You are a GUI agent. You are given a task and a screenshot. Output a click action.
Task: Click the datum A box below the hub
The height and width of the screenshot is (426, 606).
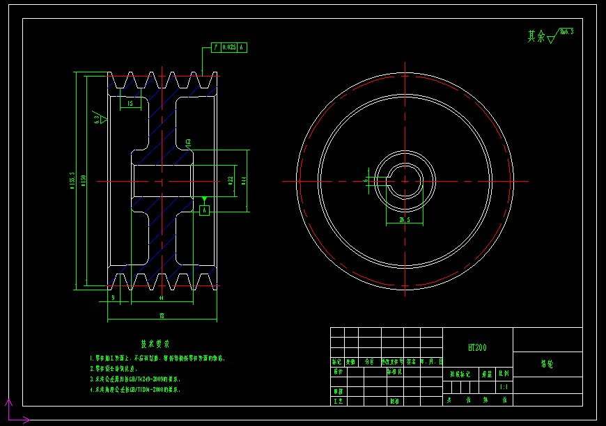[205, 210]
